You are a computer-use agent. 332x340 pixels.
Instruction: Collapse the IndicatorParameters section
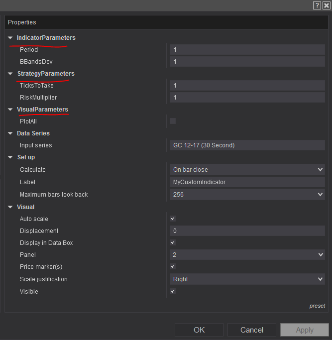tap(10, 38)
